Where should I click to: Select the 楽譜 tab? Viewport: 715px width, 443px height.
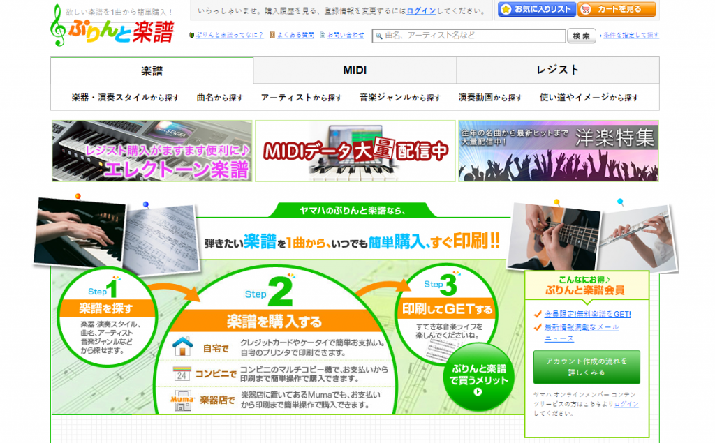[152, 70]
